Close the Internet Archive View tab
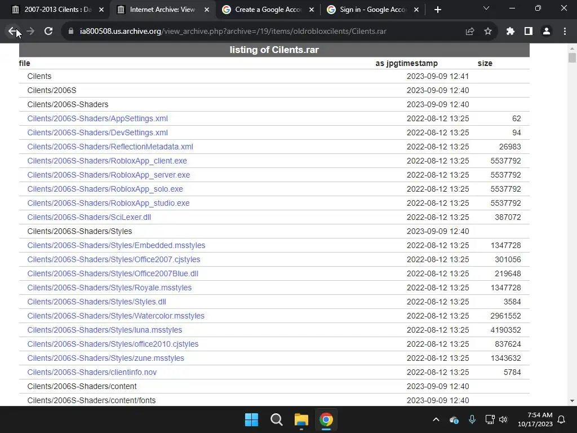 (x=207, y=10)
